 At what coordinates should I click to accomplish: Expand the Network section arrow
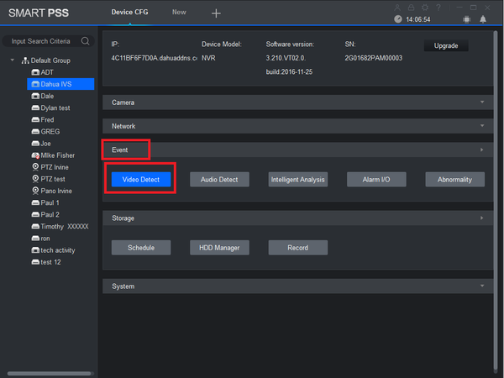482,126
